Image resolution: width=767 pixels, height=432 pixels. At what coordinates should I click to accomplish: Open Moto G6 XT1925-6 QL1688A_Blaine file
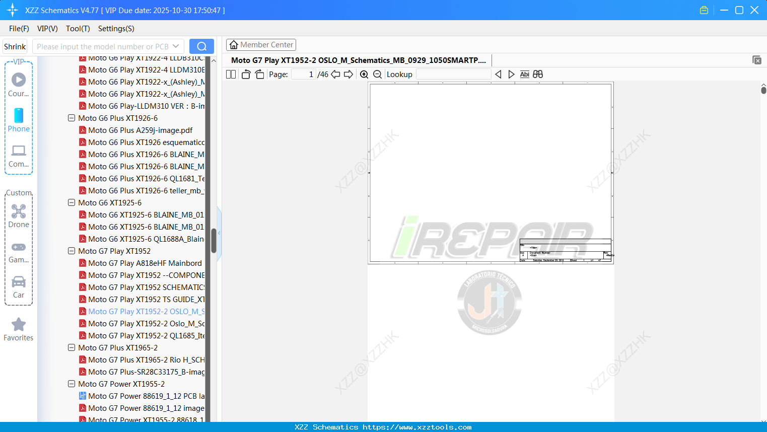pyautogui.click(x=142, y=239)
